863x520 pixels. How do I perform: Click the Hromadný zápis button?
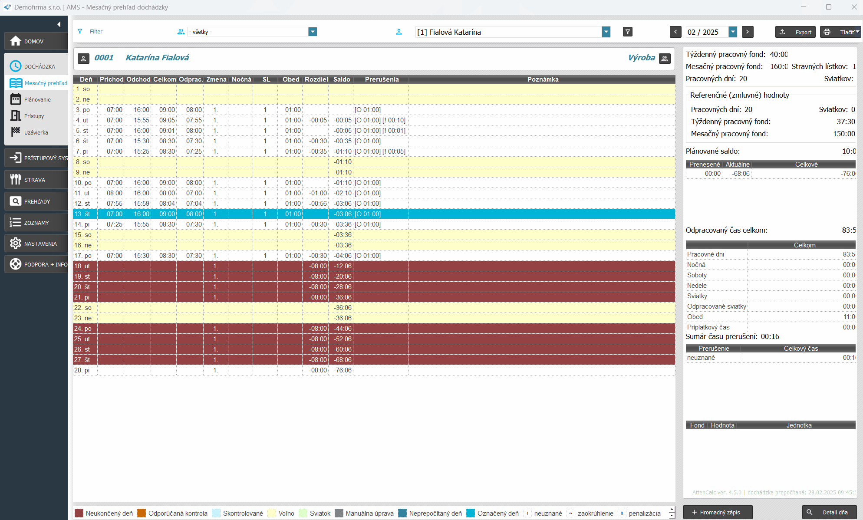click(x=718, y=512)
